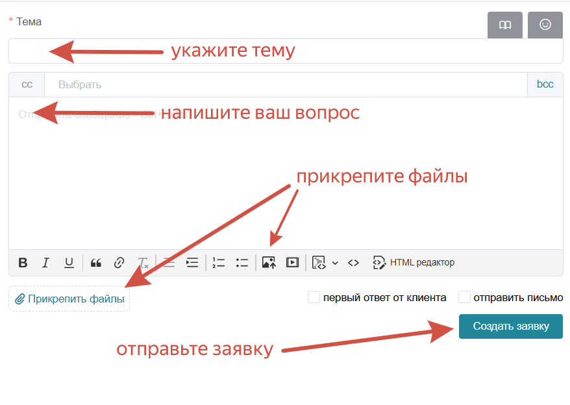This screenshot has width=570, height=405.
Task: Open code block language dropdown arrow
Action: (x=335, y=263)
